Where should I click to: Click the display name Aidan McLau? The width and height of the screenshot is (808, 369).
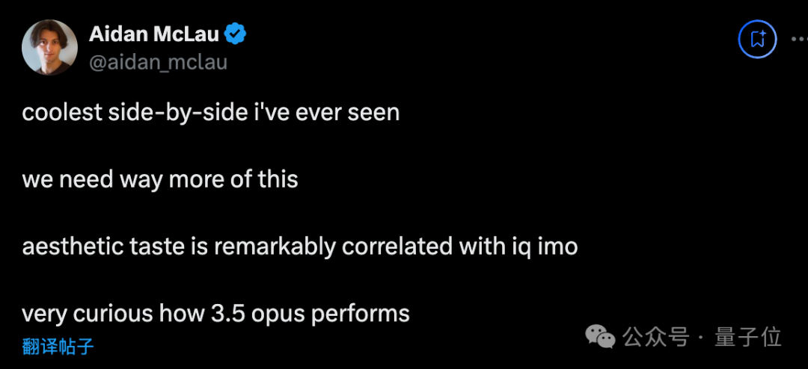pyautogui.click(x=154, y=34)
